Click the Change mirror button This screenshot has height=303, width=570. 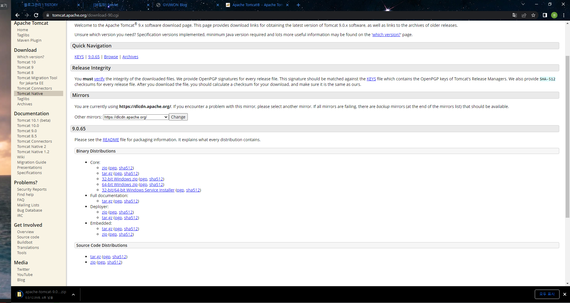tap(178, 117)
